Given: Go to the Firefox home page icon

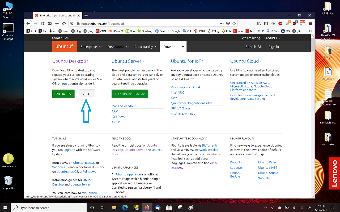Looking at the screenshot, I should 63,24.
